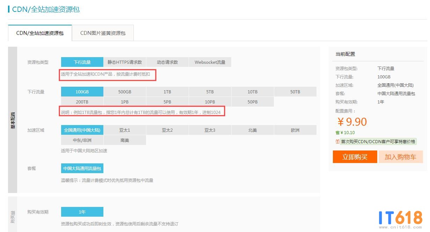Set acceleration region to 亚太1
This screenshot has height=232, width=430.
(x=125, y=130)
